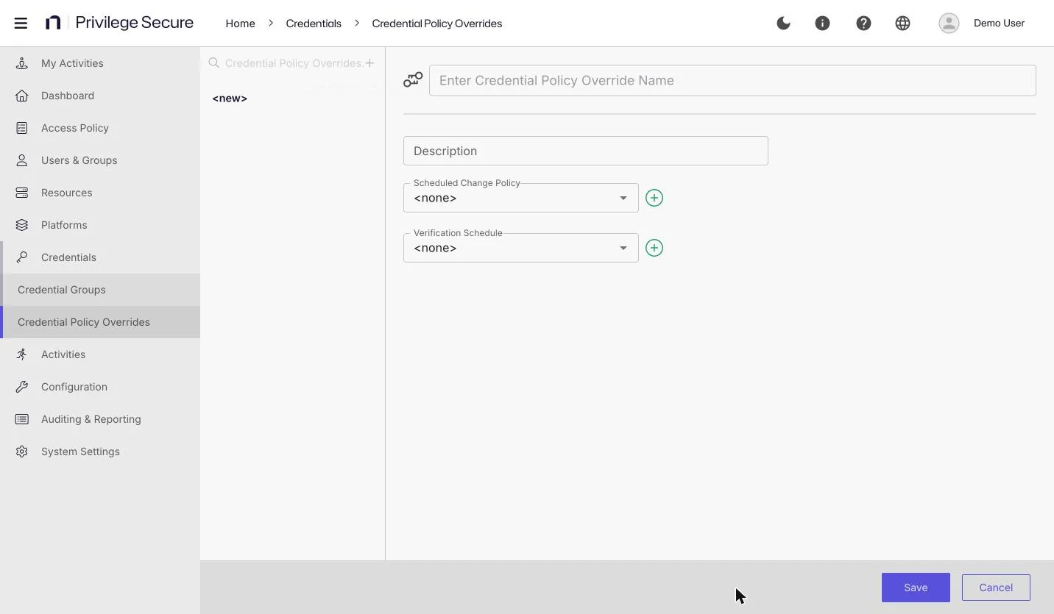Open Access Policy menu item
The width and height of the screenshot is (1054, 614).
100,128
